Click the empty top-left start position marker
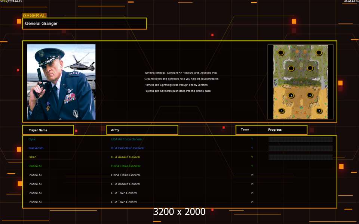359x224 pixels. (x=281, y=53)
